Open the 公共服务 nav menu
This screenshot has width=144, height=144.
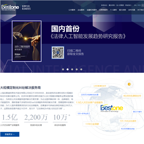point(72,10)
